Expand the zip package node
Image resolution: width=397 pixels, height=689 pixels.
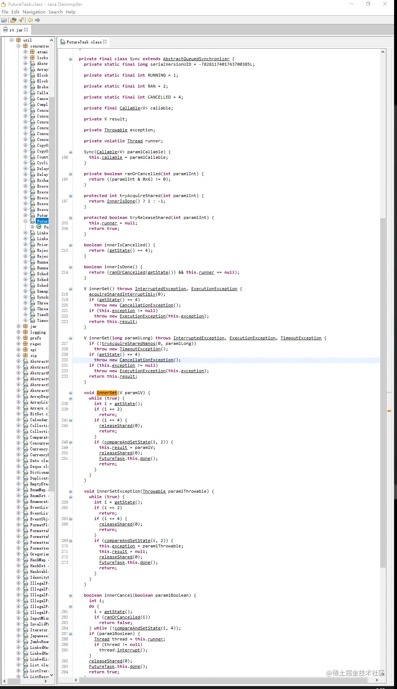(19, 355)
